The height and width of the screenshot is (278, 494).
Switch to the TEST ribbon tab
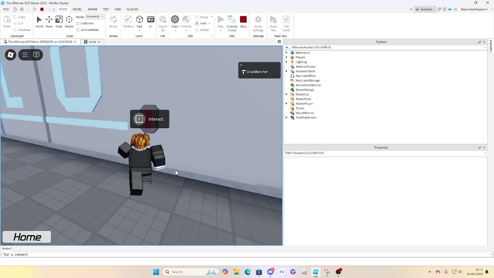click(x=106, y=9)
